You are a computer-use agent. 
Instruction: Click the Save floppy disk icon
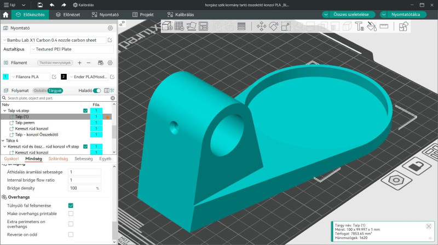(40, 5)
